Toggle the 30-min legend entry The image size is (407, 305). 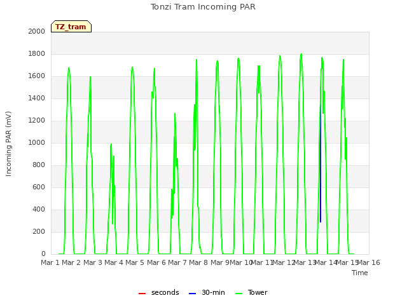207,292
